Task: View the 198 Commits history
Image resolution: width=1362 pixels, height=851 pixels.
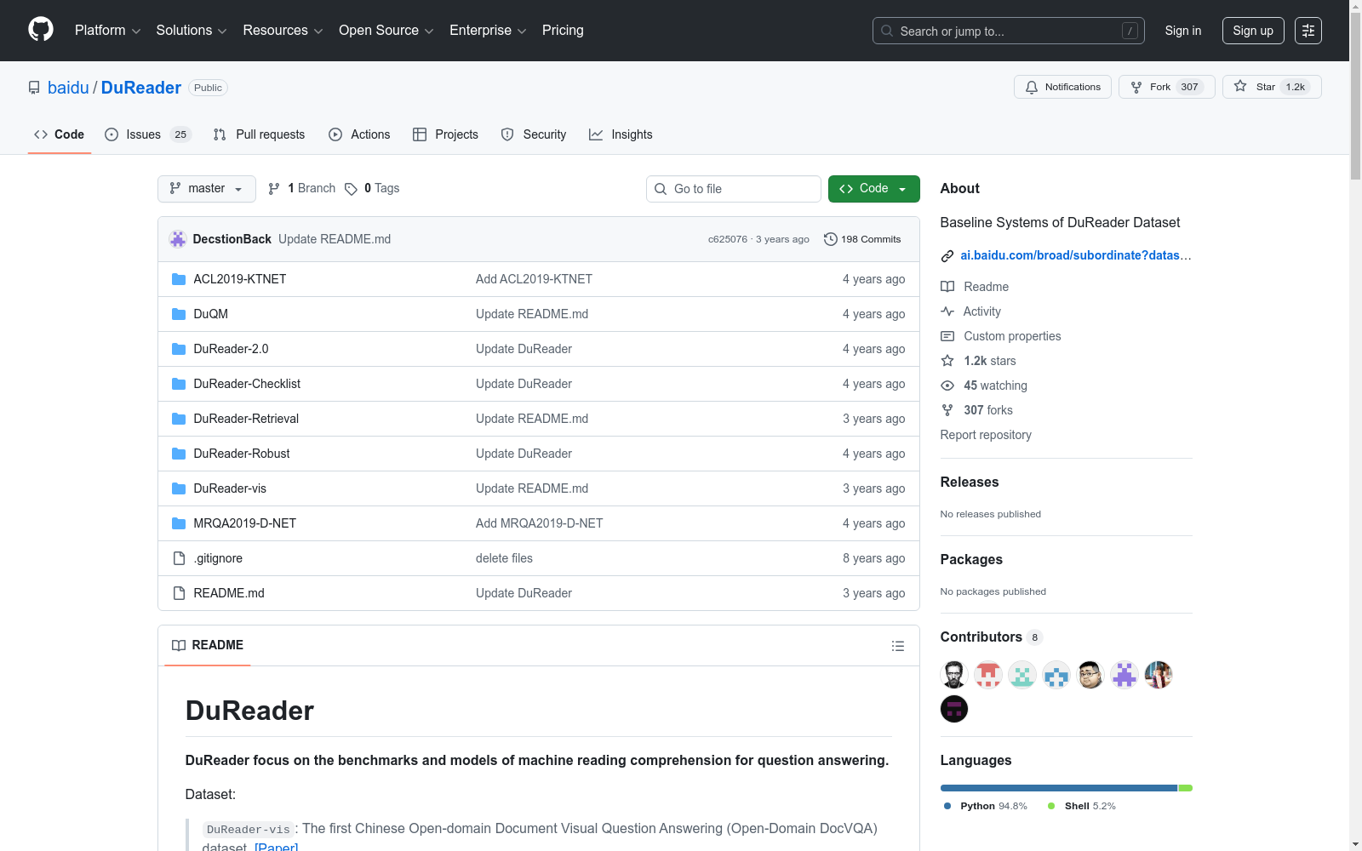Action: pyautogui.click(x=862, y=239)
